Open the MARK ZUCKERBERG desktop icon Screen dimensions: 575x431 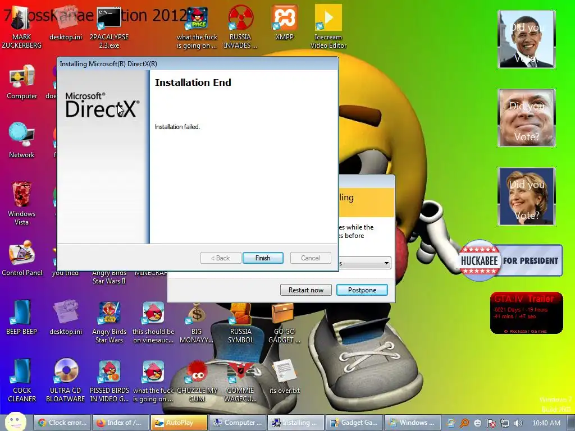21,27
